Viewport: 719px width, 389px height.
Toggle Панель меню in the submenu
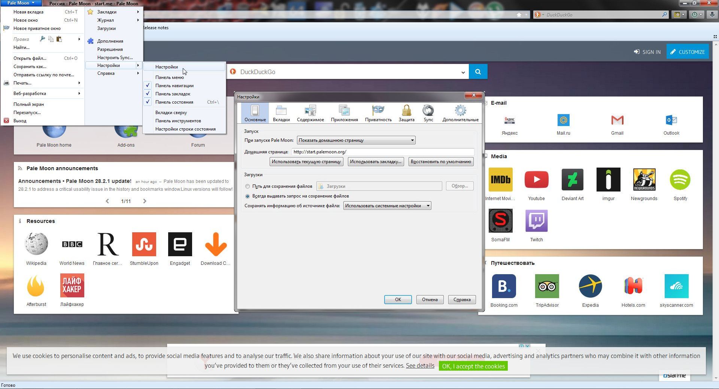[184, 77]
